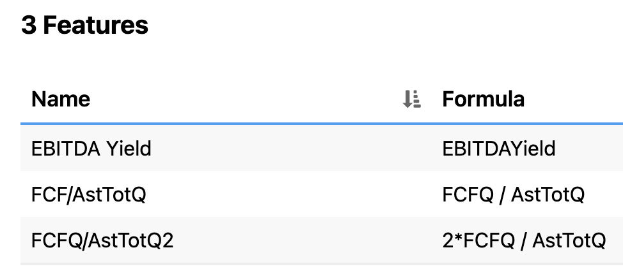This screenshot has width=623, height=278.
Task: Open the FCF/AstTotQ feature name
Action: (89, 194)
